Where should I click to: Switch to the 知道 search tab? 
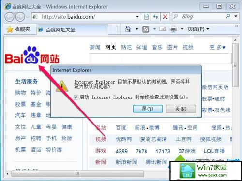pos(142,47)
